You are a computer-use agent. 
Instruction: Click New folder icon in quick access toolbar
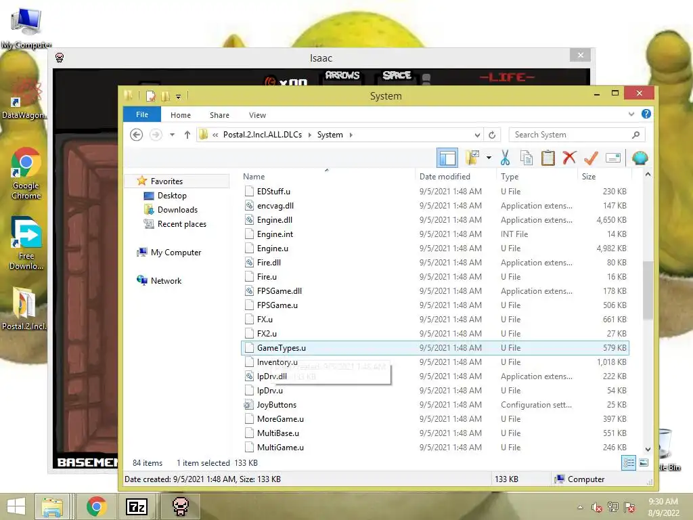(x=165, y=96)
